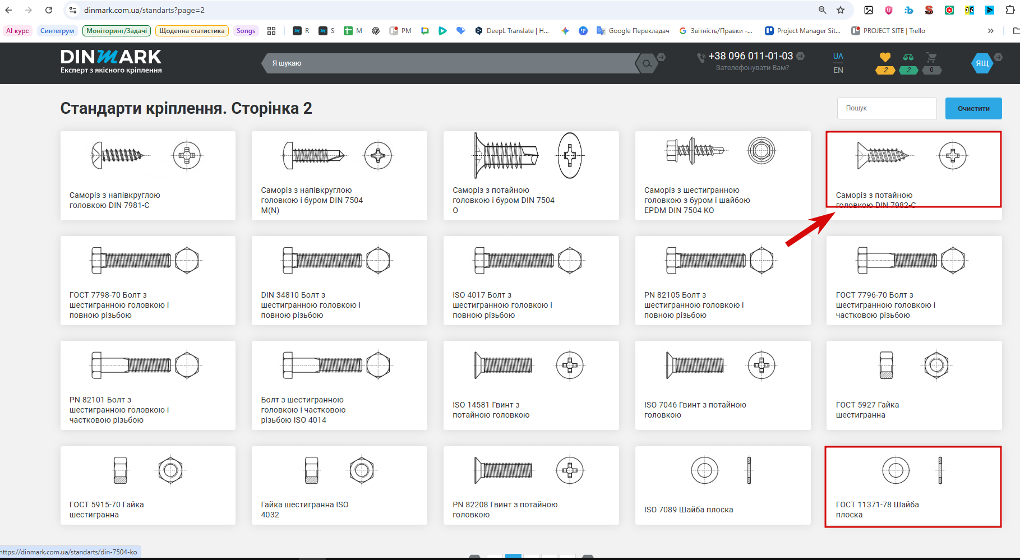Open the ЯЩ user account hexagon
This screenshot has height=560, width=1020.
tap(982, 63)
